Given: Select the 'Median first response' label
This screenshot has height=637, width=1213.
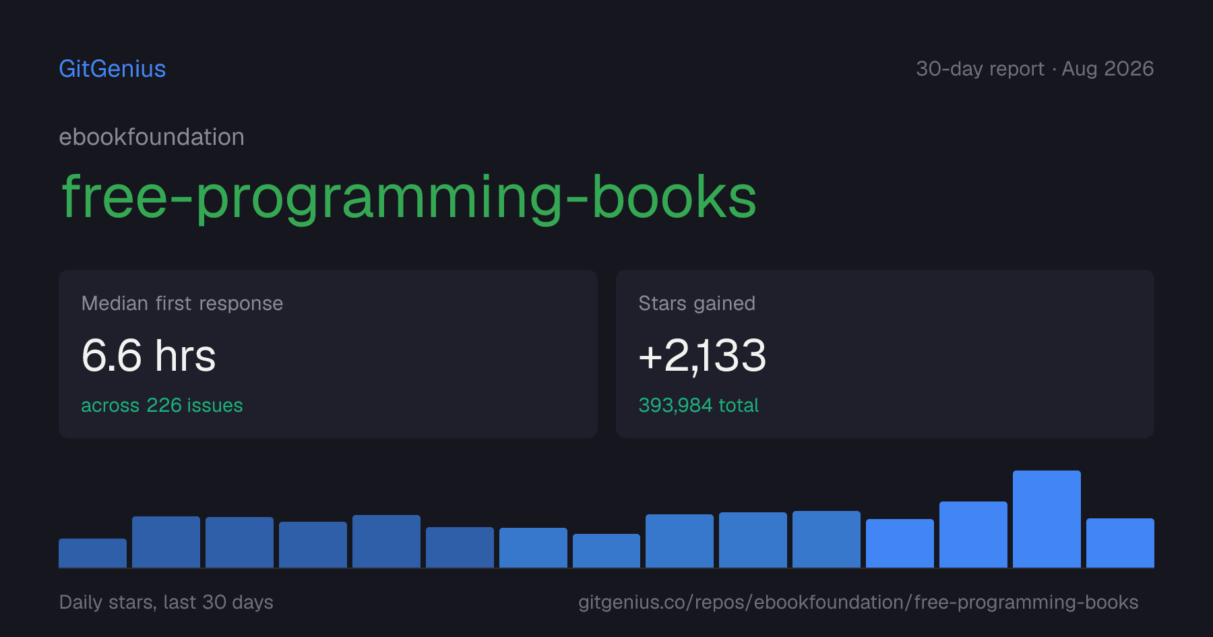Looking at the screenshot, I should 182,303.
